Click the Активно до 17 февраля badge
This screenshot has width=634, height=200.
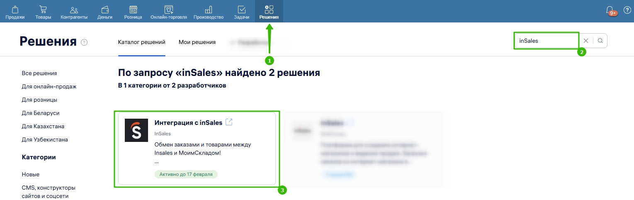(186, 174)
